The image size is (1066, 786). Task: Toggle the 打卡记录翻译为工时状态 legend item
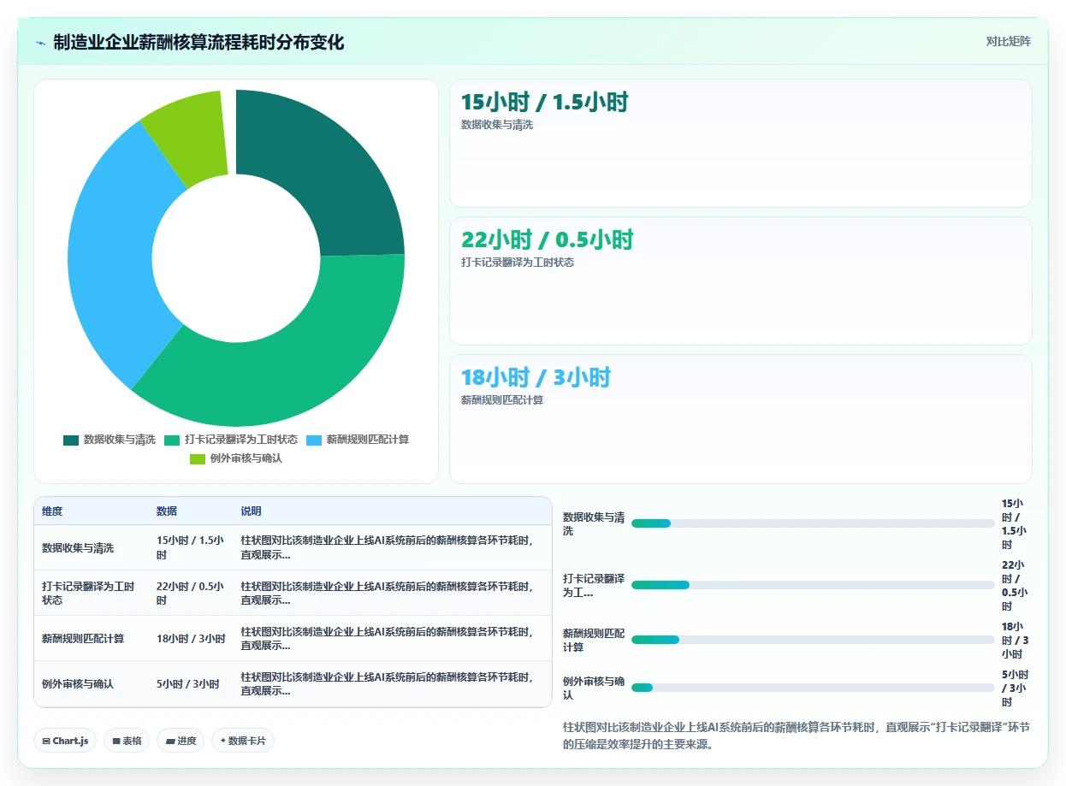[x=231, y=440]
